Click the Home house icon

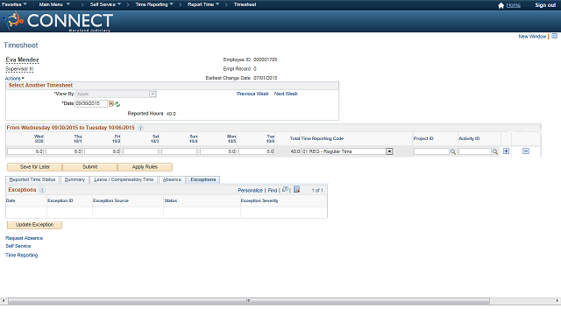click(x=501, y=5)
